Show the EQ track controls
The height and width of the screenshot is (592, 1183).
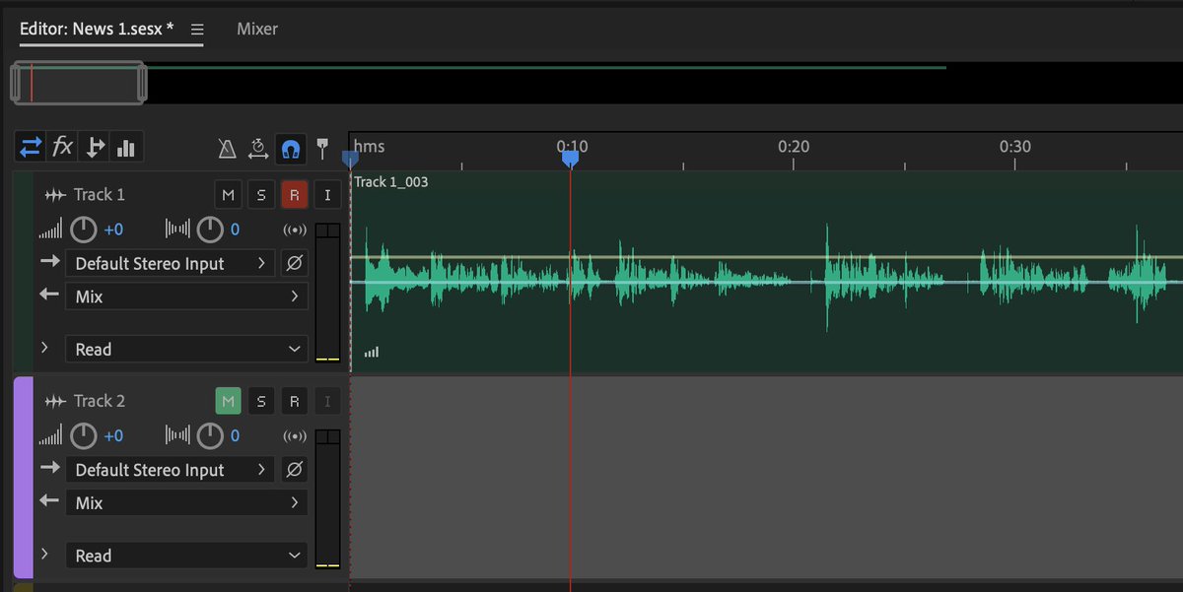tap(126, 148)
